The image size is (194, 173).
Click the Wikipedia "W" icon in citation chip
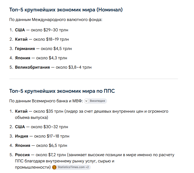[86, 101]
